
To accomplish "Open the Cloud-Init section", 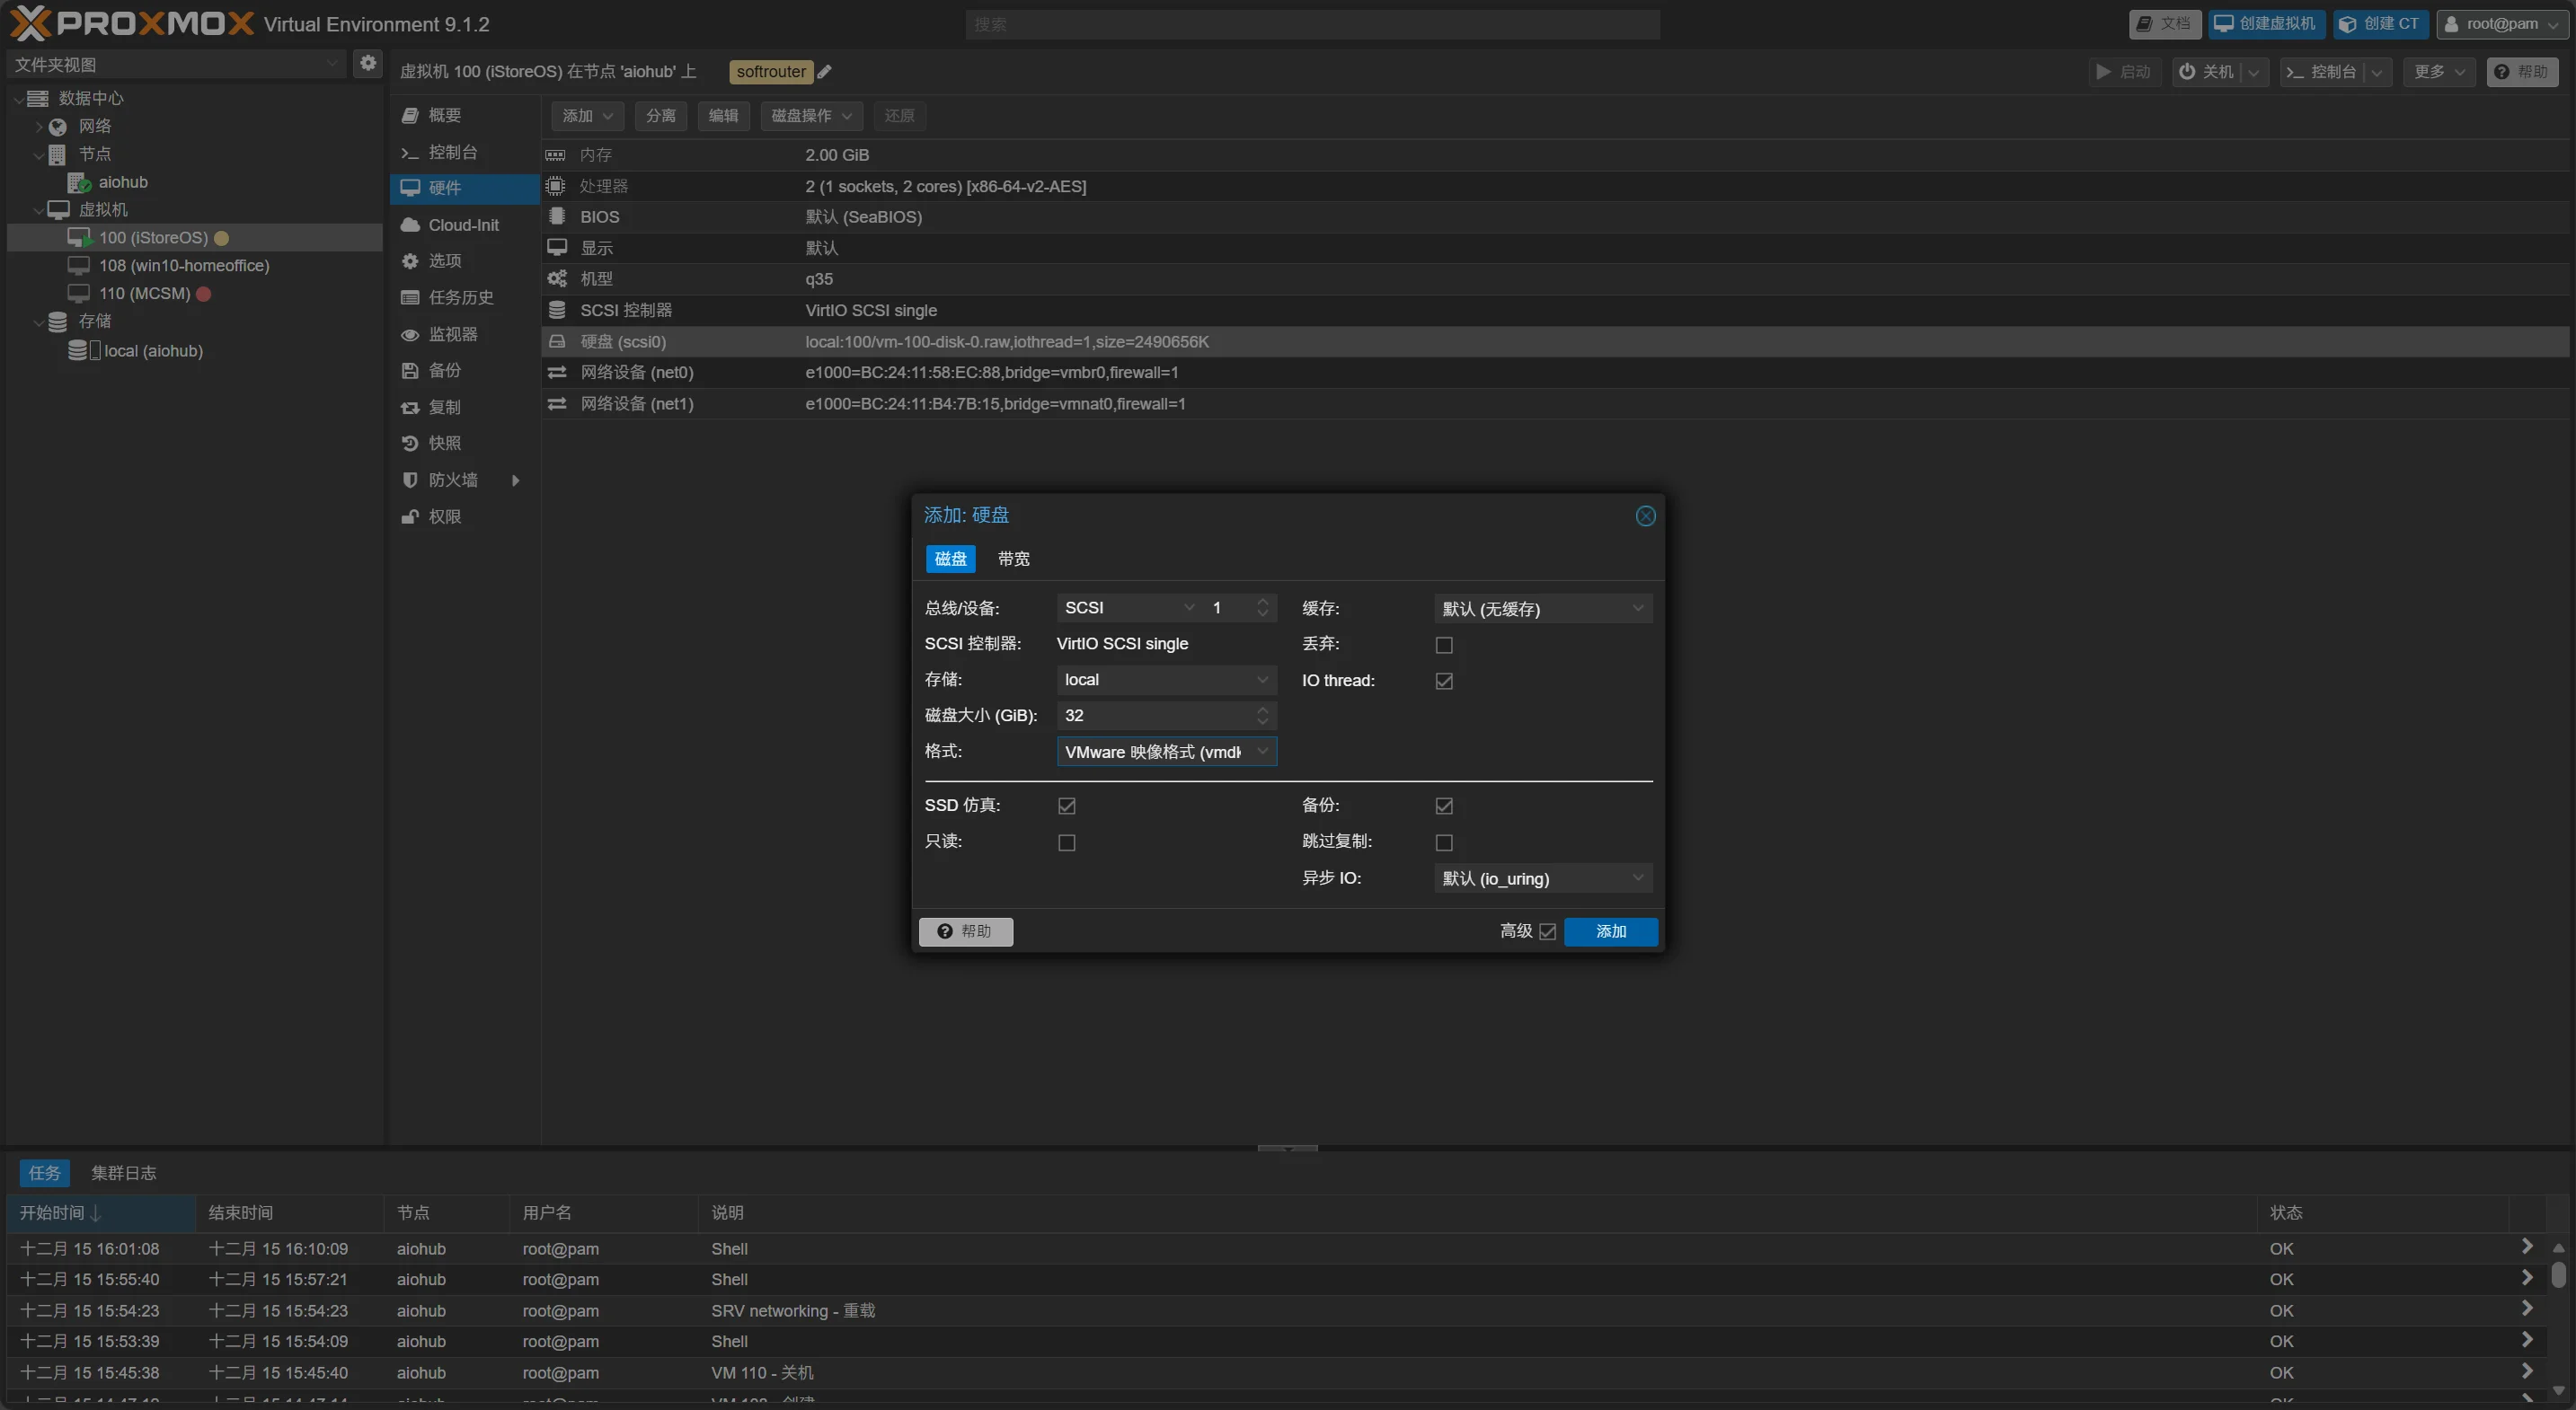I will 463,225.
